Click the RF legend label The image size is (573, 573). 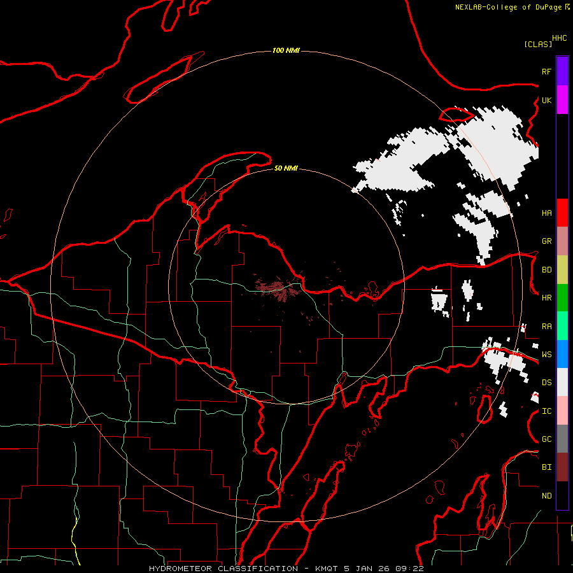547,72
